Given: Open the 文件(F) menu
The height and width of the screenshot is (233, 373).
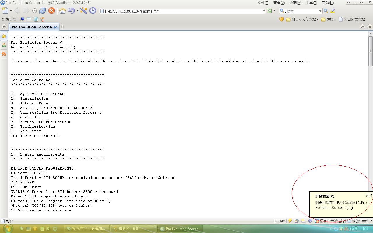Looking at the screenshot, I should (263, 3).
